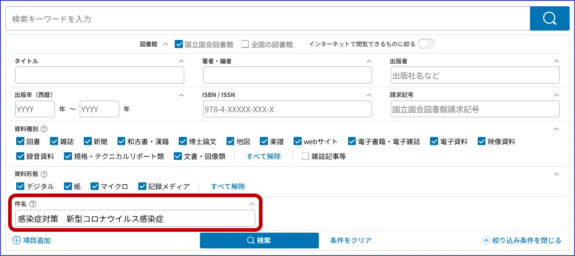
Task: Click help icon next to 資料形態
Action: (x=44, y=174)
